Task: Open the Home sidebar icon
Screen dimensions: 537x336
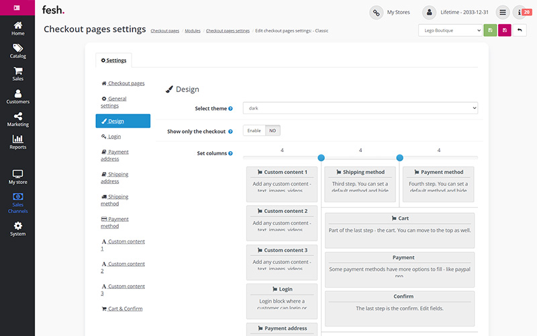Action: click(17, 28)
